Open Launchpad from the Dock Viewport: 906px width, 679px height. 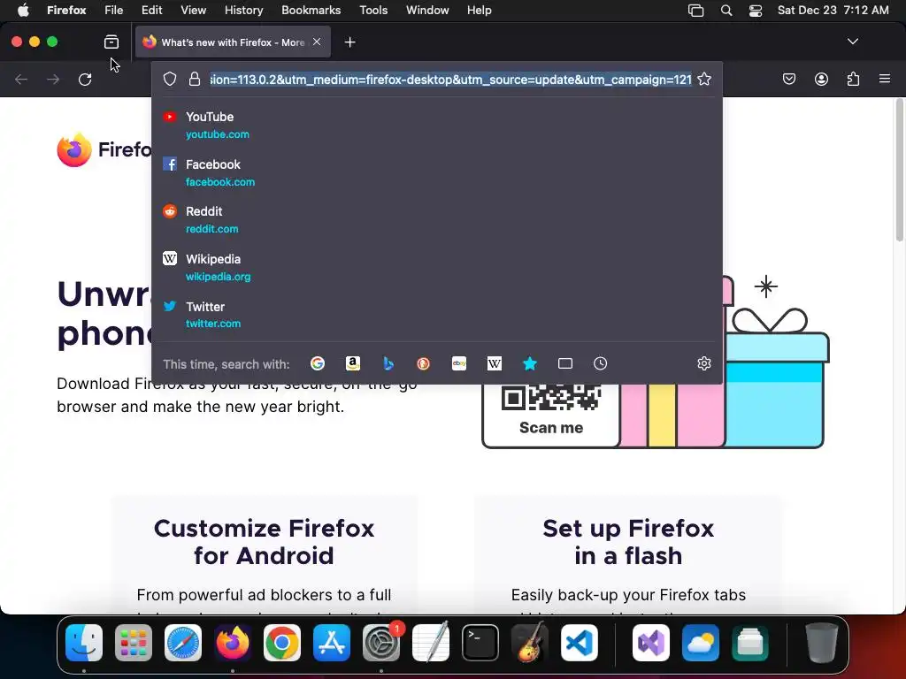(134, 643)
